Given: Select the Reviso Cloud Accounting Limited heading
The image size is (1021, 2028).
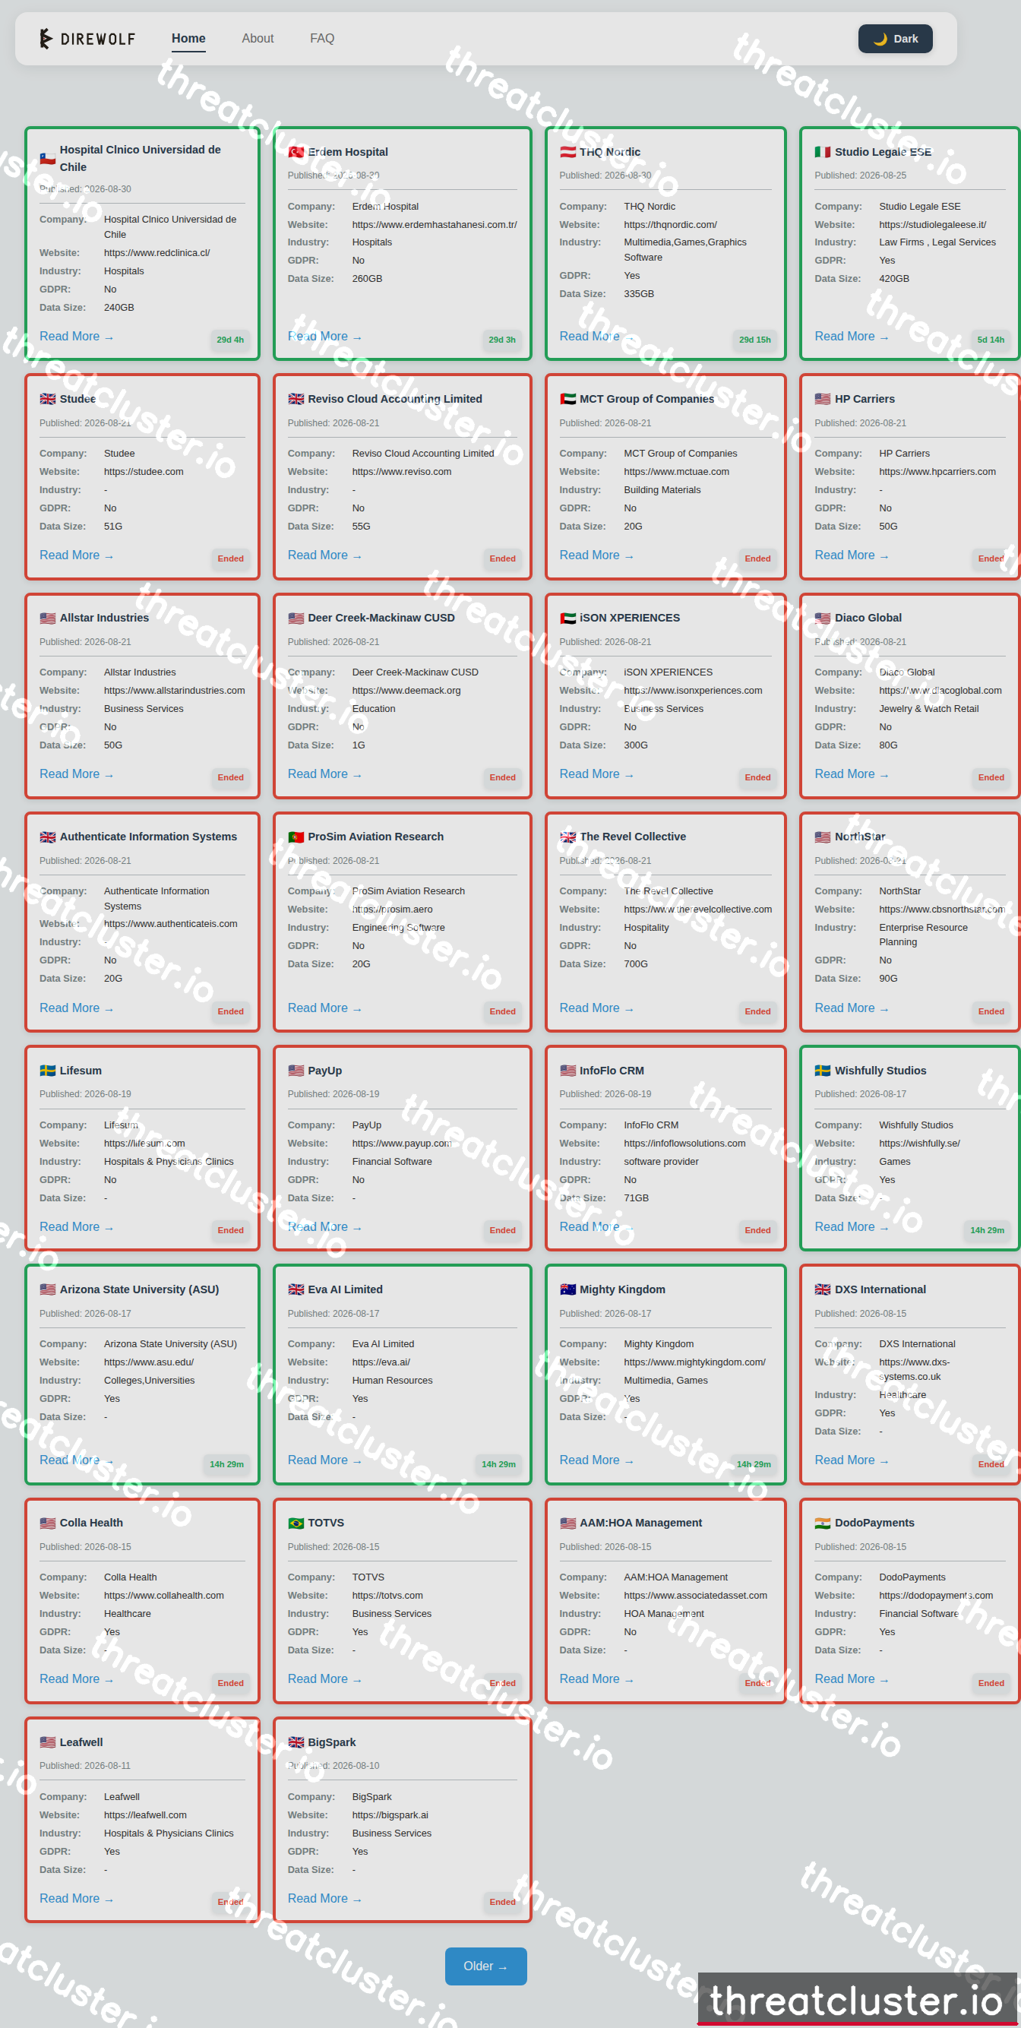Looking at the screenshot, I should click(x=395, y=399).
